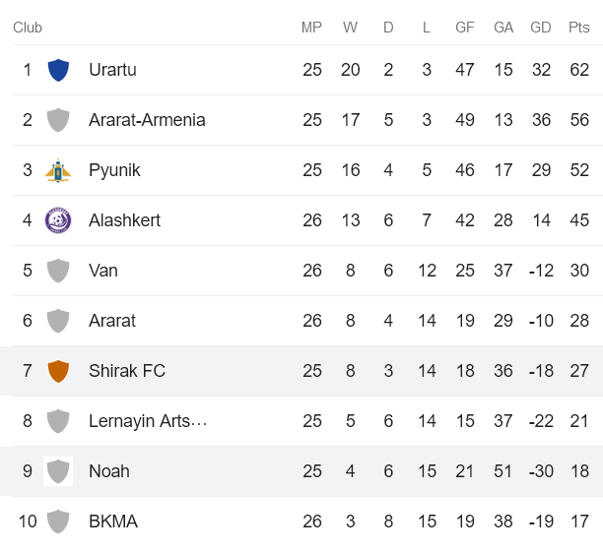Click the Ararat grey shield icon

click(58, 321)
